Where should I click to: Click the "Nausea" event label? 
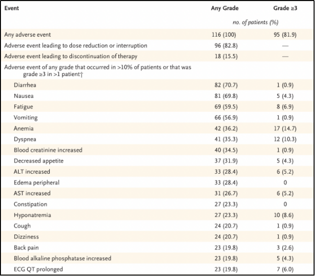pyautogui.click(x=24, y=96)
